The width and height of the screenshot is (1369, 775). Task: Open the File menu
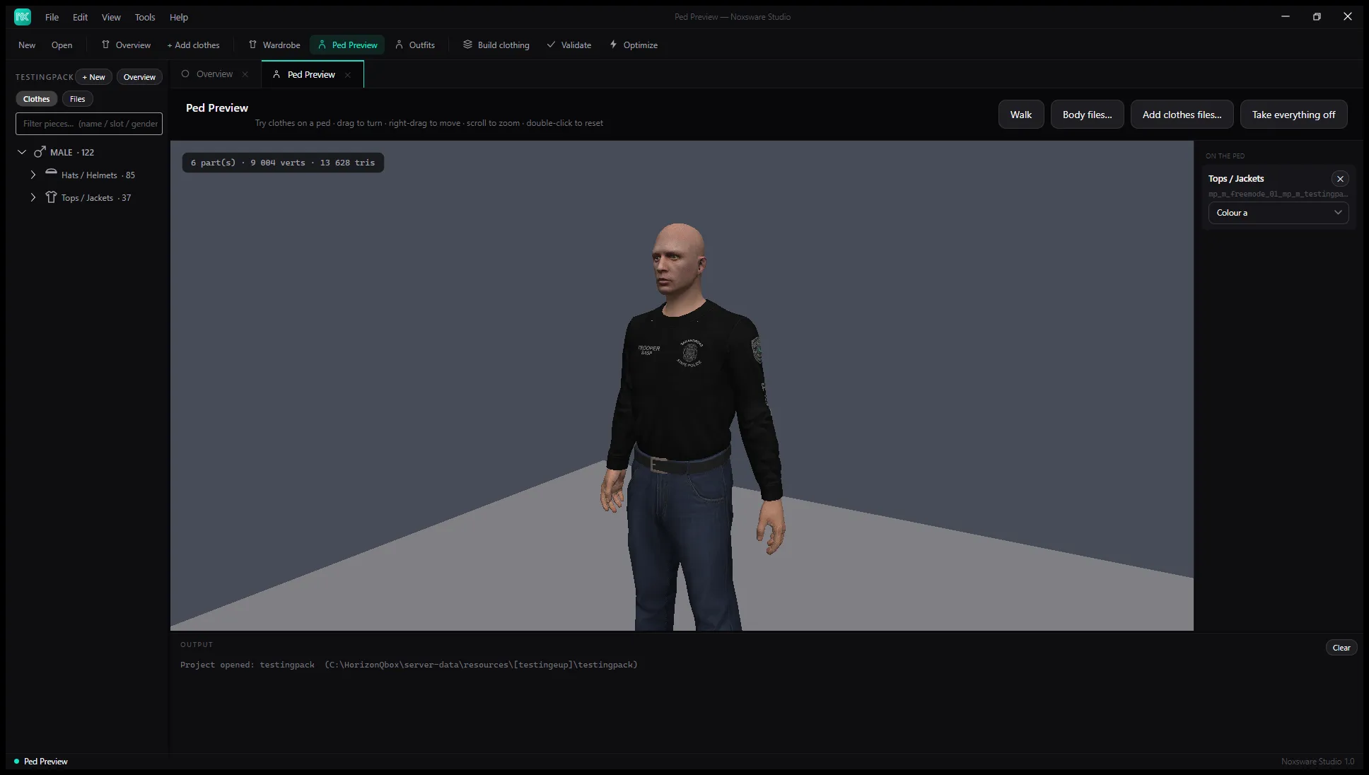click(52, 17)
